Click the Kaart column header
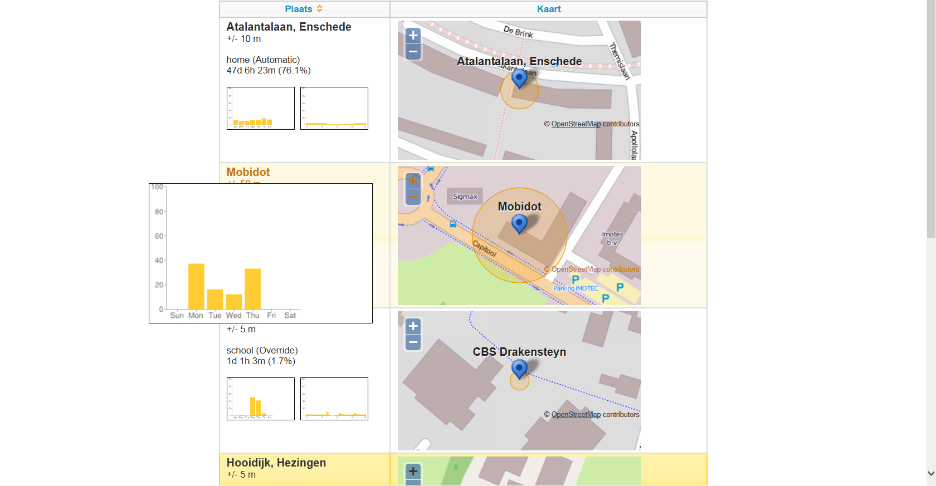This screenshot has width=936, height=486. tap(549, 9)
